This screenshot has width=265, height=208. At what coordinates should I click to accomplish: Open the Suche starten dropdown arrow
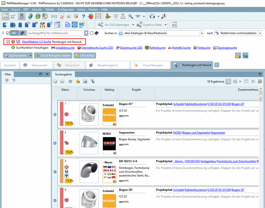pos(30,55)
